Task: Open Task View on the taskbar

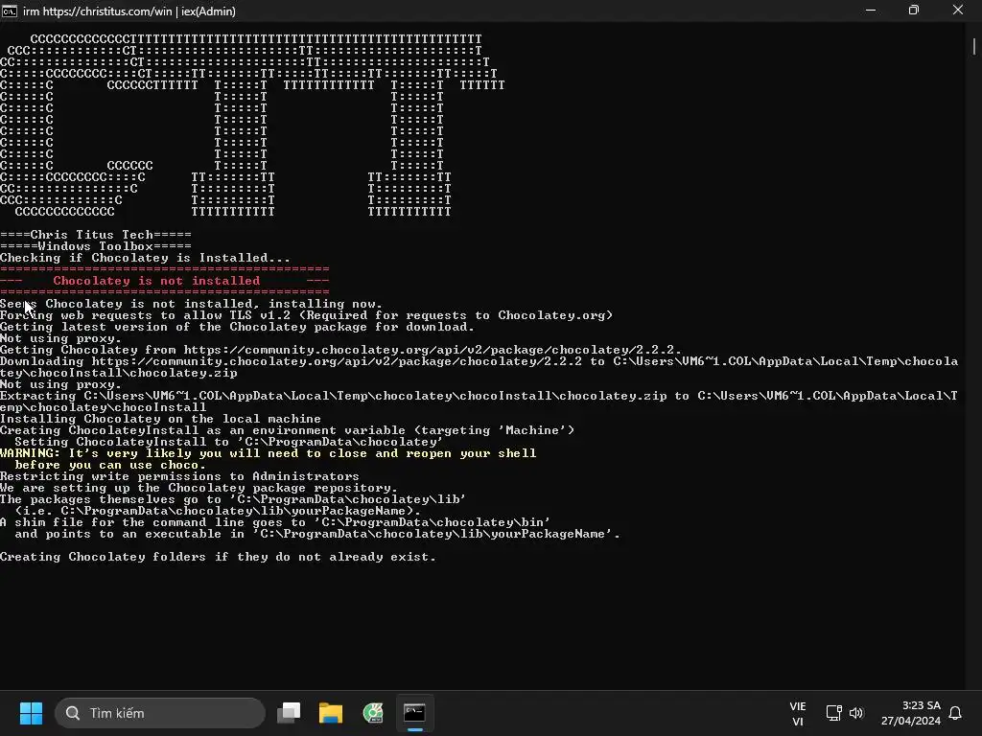Action: [x=289, y=713]
